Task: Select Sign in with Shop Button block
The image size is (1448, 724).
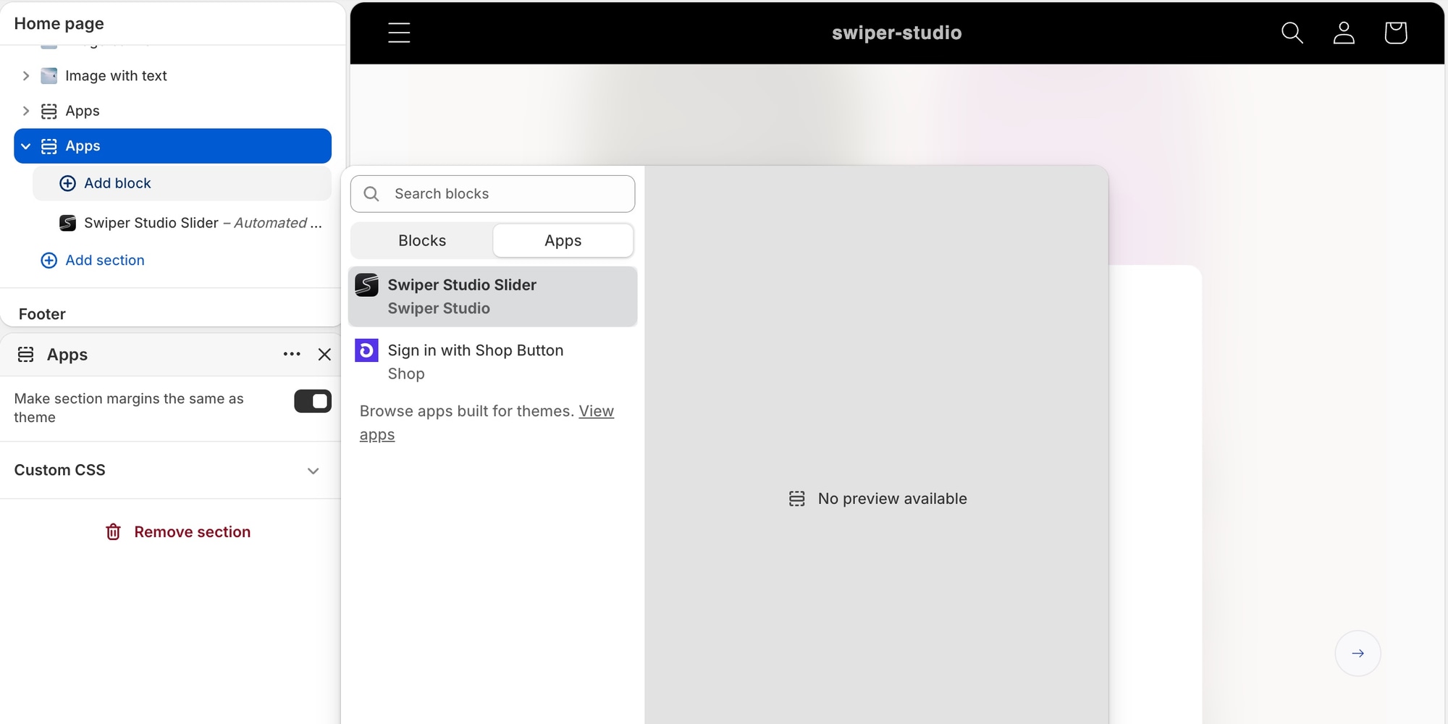Action: point(492,362)
